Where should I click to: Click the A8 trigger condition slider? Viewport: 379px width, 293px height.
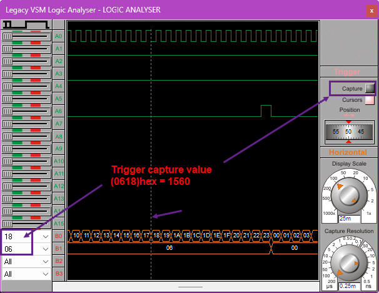click(x=26, y=136)
